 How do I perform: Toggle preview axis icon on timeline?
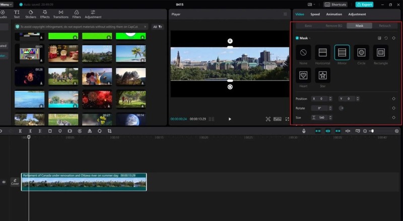pos(348,131)
